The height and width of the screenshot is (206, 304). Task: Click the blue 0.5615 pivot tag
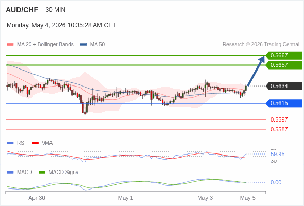click(284, 104)
